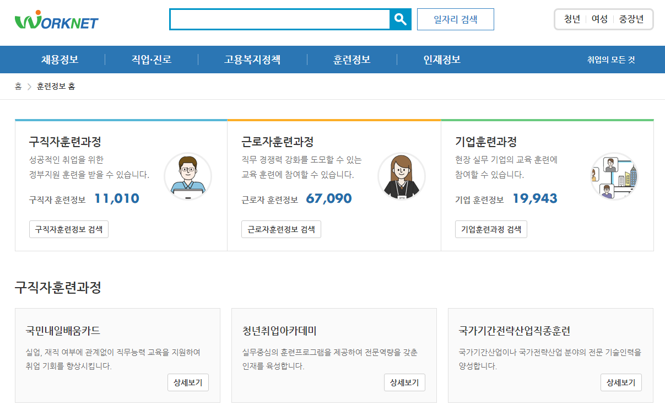Click 취업의 모든 것 in the navigation bar
The height and width of the screenshot is (410, 665).
[x=610, y=60]
